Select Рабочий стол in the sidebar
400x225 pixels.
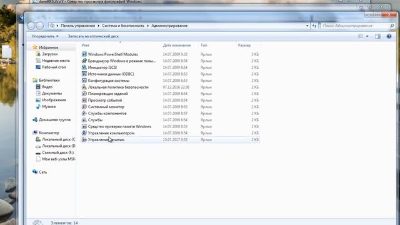click(54, 67)
